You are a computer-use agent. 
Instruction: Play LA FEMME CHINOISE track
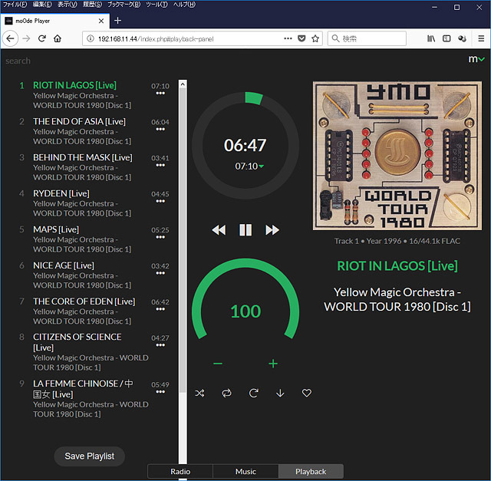[x=83, y=389]
